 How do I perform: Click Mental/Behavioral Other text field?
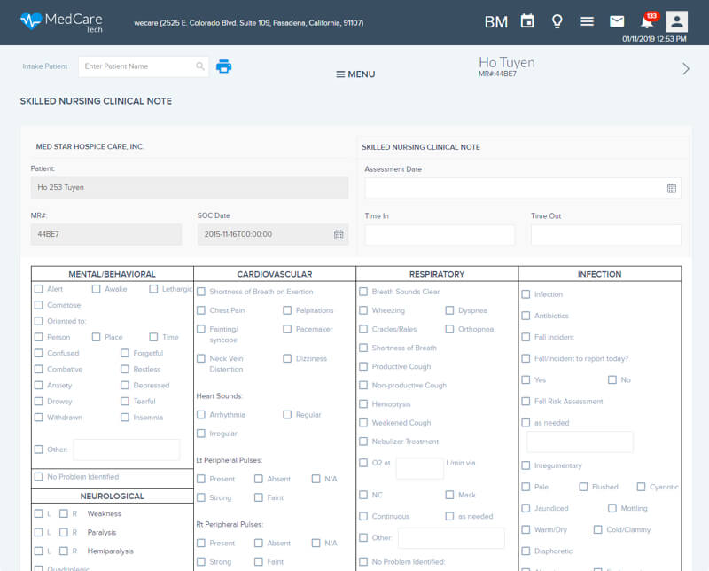tap(126, 450)
